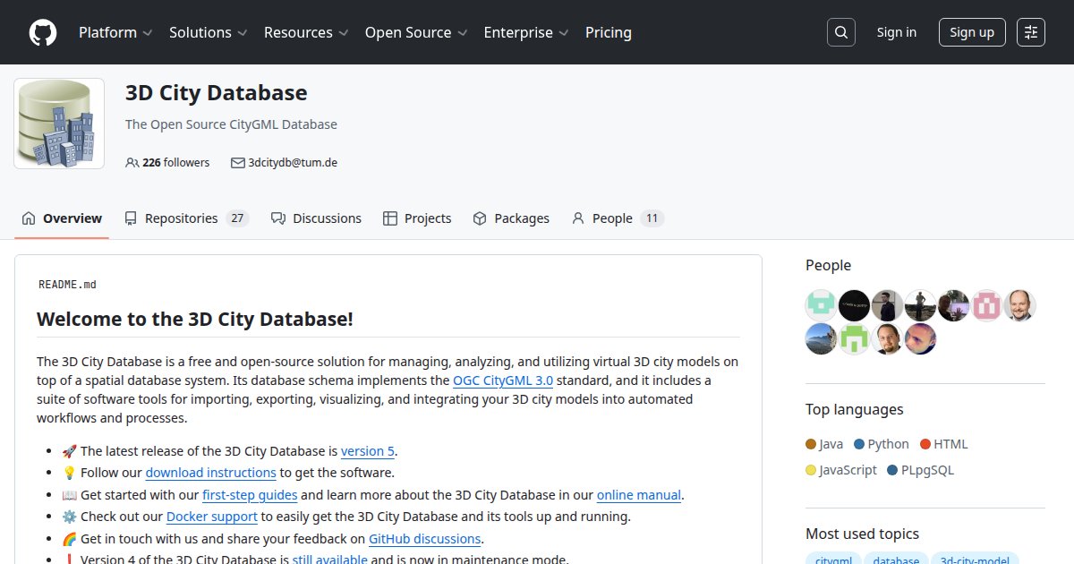Open the GitHub homepage logo

click(43, 32)
